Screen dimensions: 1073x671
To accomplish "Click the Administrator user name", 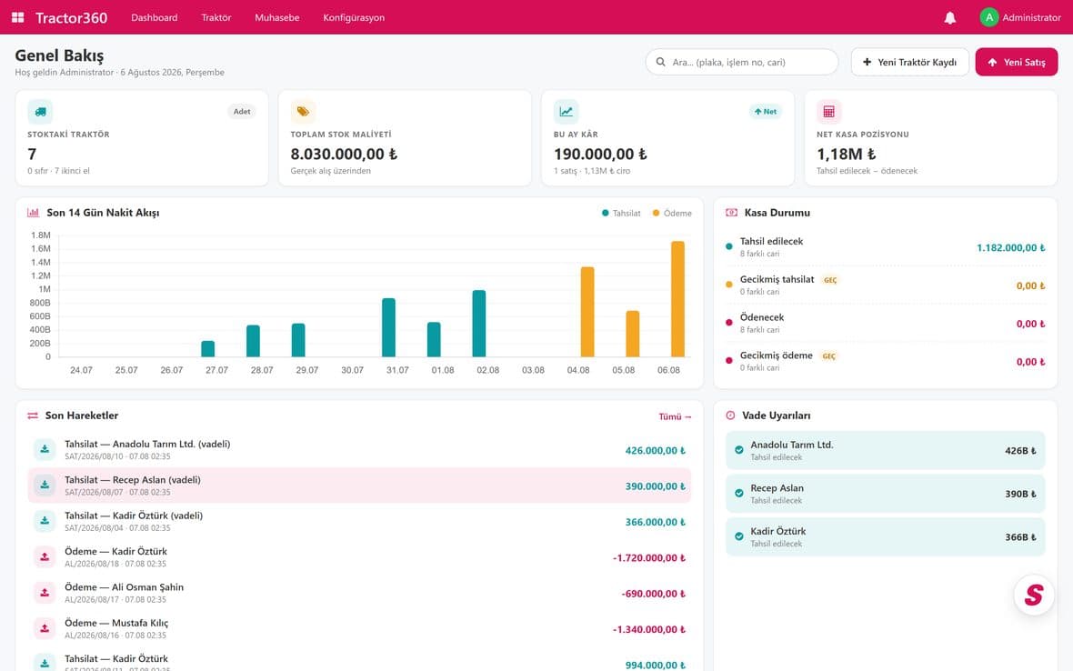I will click(x=1031, y=18).
